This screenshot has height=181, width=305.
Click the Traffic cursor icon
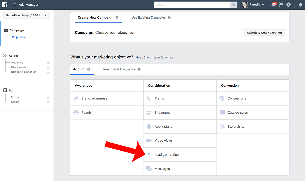coord(149,98)
